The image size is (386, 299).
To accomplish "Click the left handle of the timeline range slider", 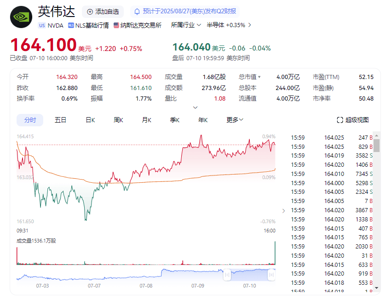I will pos(226,275).
